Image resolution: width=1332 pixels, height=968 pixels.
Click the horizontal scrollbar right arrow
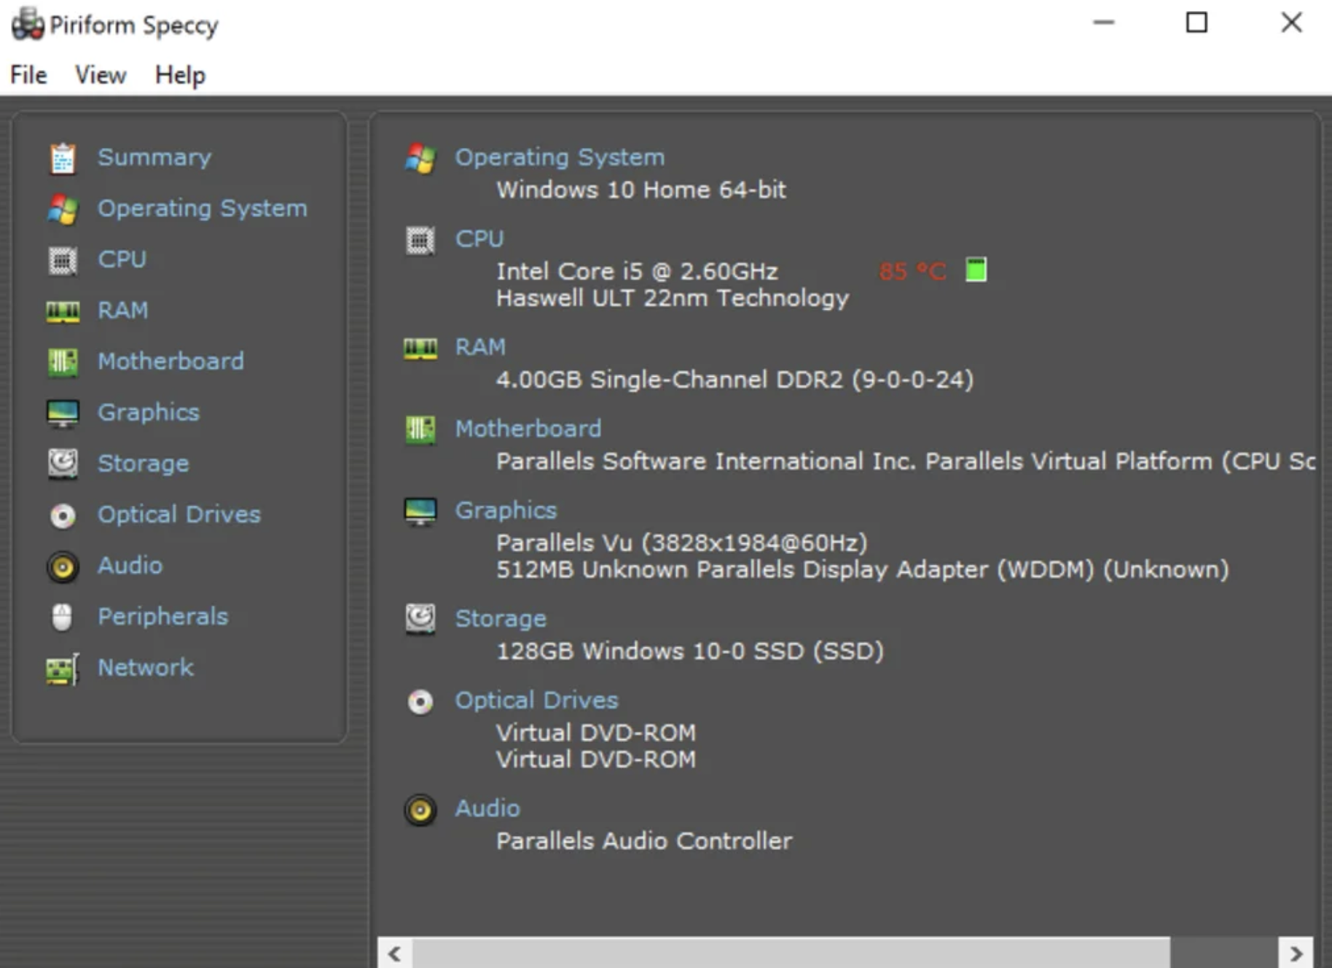[x=1296, y=953]
